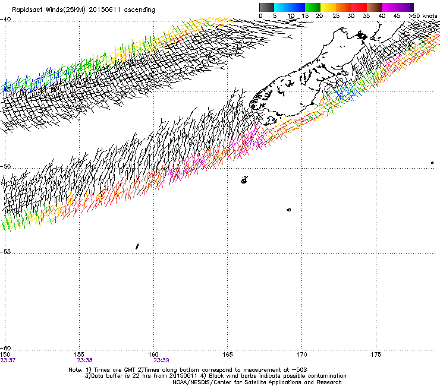
Task: Click the gray 0-5 knots color bar segment
Action: coord(266,7)
